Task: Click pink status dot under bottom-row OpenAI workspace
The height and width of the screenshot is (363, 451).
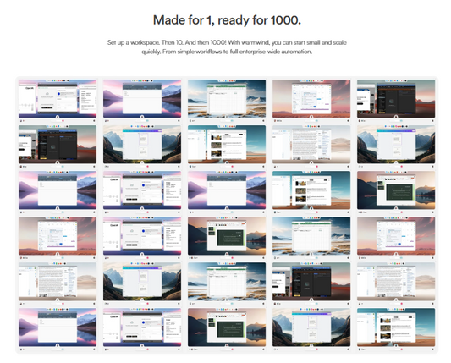Action: pyautogui.click(x=147, y=349)
